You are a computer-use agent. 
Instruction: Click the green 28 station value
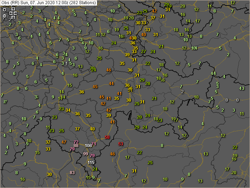pyautogui.click(x=148, y=83)
